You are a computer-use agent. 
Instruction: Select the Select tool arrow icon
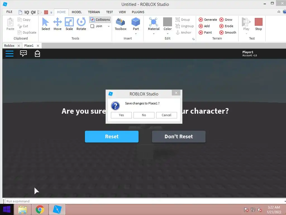pos(46,22)
